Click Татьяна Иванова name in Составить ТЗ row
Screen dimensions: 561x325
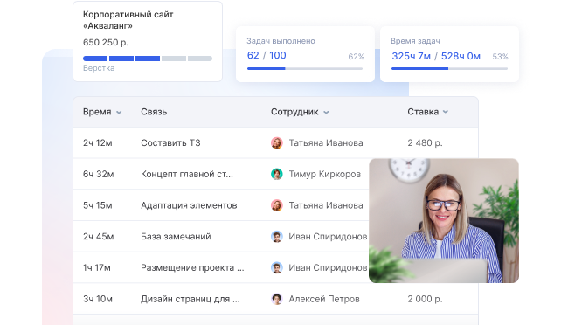coord(326,143)
